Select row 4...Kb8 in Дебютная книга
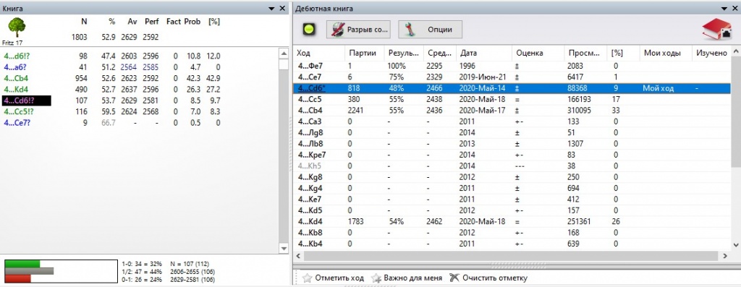This screenshot has height=287, width=741. coord(512,232)
